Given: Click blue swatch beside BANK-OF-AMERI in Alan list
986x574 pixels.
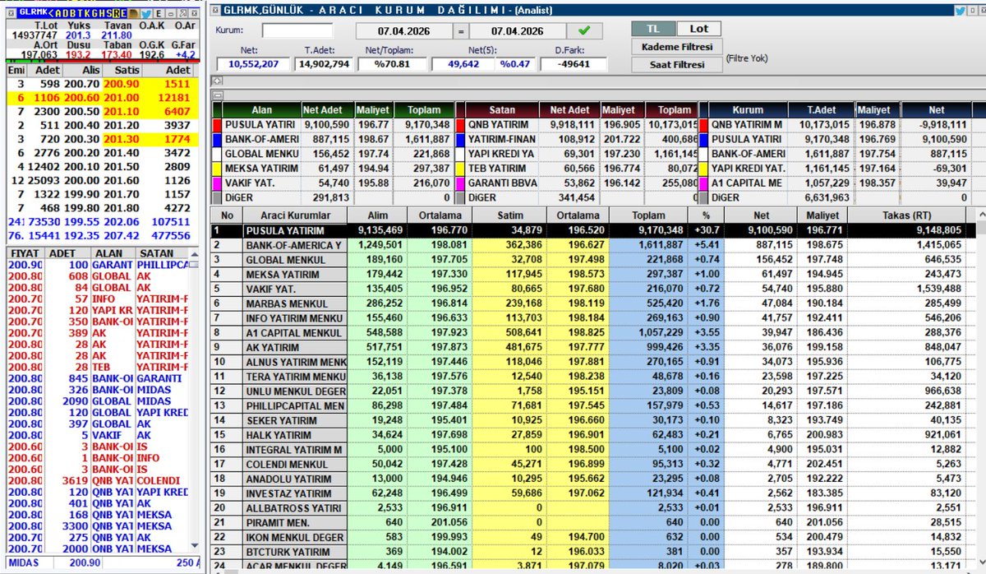Looking at the screenshot, I should coord(217,139).
